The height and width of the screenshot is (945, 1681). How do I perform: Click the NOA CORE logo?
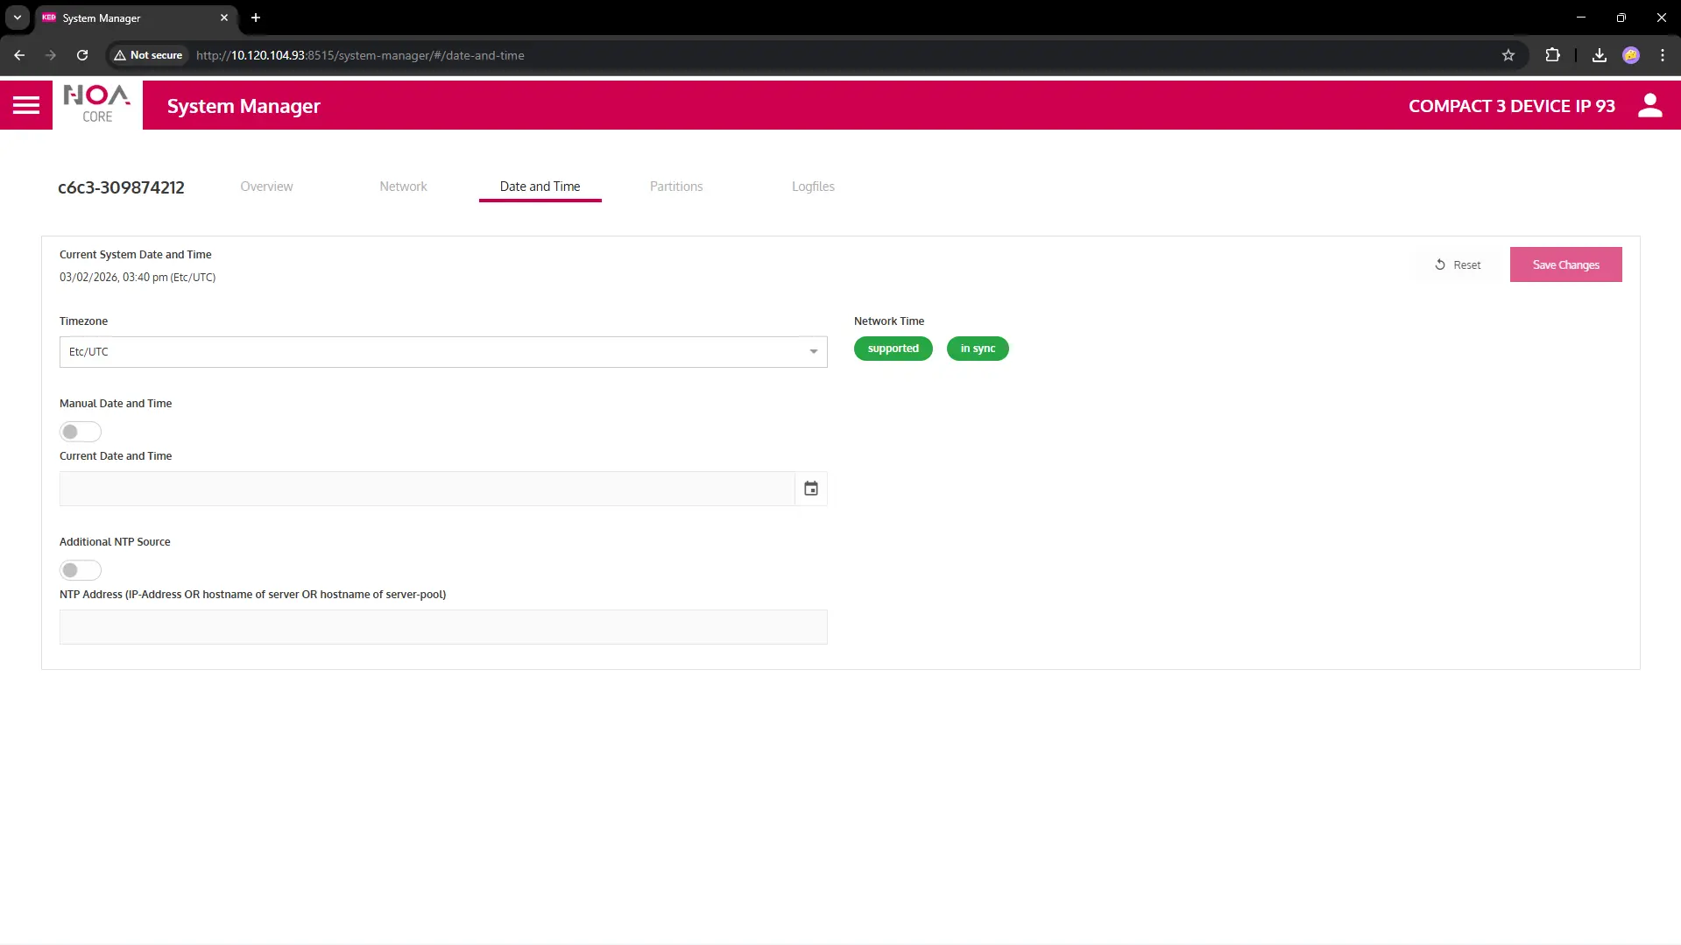[x=97, y=105]
